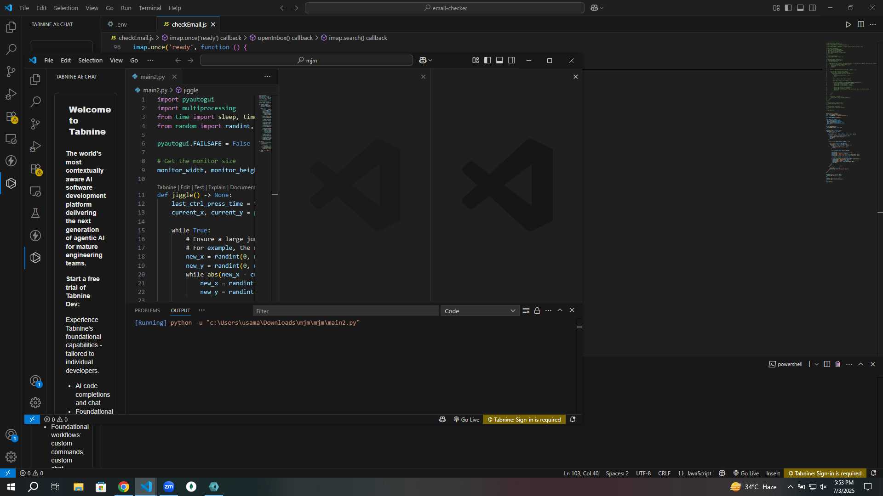Expand the Copilot chevron in email-checker title bar
Screen dimensions: 883x496
602,8
